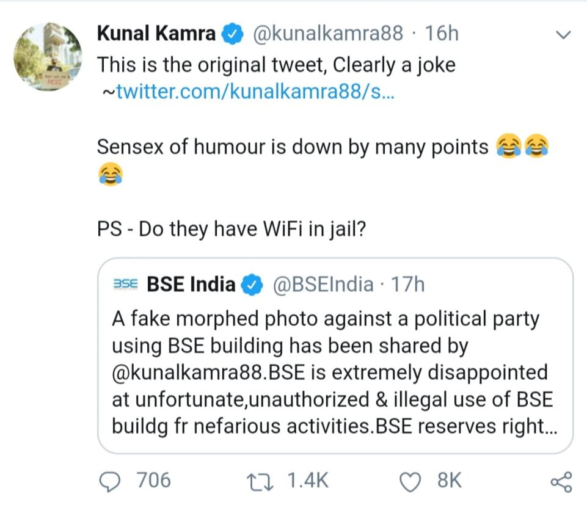Click the BSE logo in quoted tweet
587x513 pixels.
(x=126, y=285)
